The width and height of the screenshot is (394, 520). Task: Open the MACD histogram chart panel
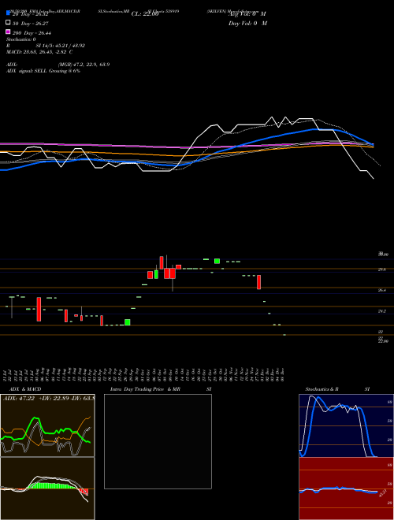pos(47,488)
